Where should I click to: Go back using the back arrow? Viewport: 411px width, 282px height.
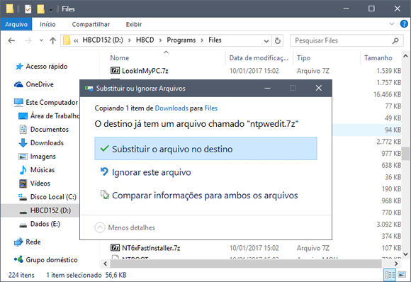(x=11, y=40)
